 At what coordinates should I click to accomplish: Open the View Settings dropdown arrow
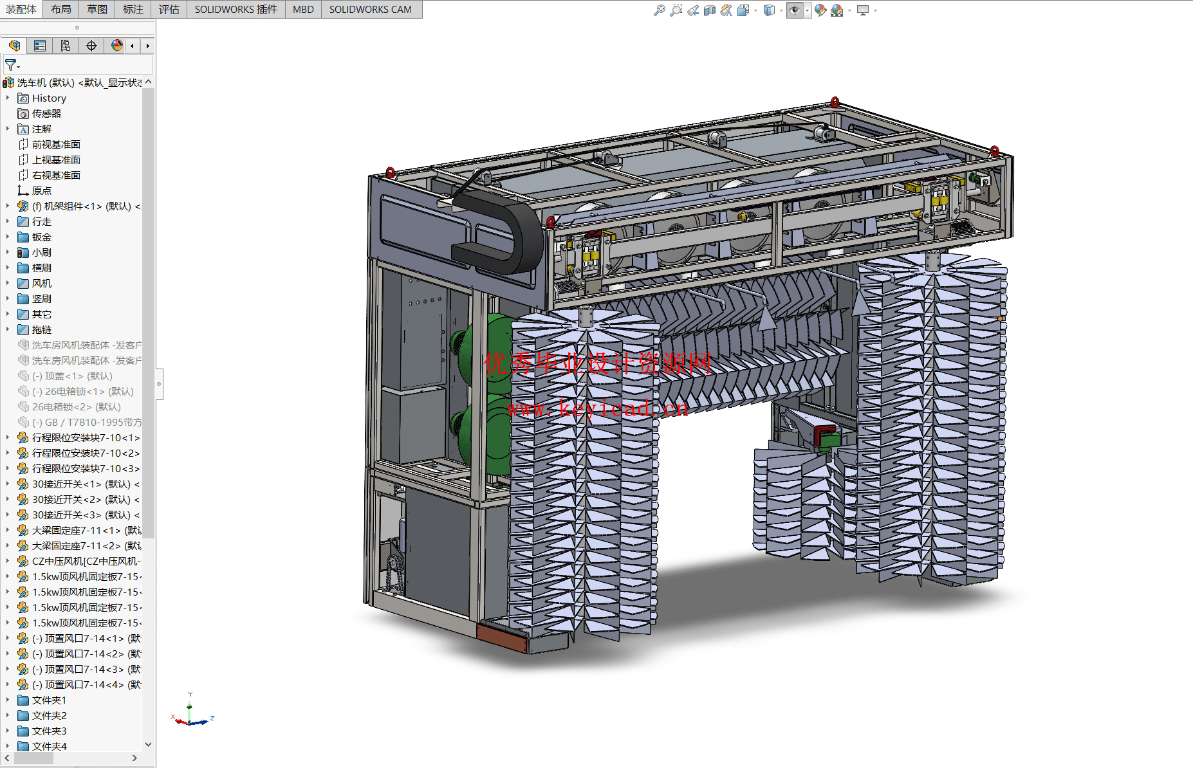[875, 11]
